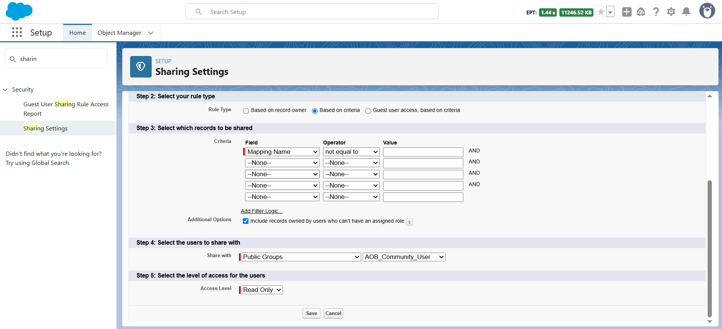Image resolution: width=722 pixels, height=329 pixels.
Task: Open the Setup gear menu
Action: pyautogui.click(x=671, y=12)
